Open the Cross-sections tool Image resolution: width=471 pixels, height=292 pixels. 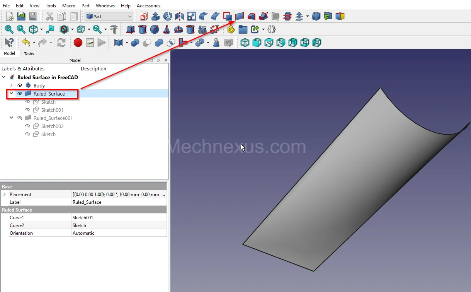[287, 16]
